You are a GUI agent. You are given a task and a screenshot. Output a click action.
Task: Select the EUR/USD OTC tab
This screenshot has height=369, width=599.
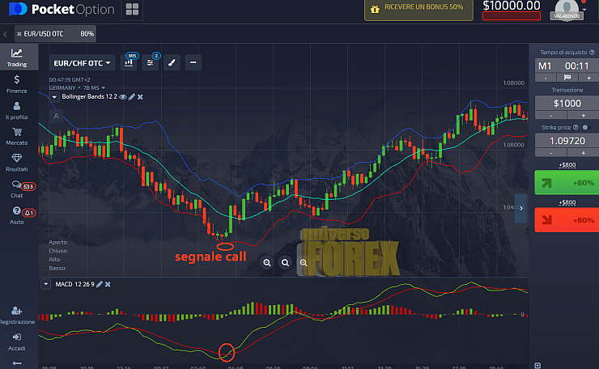pos(55,34)
